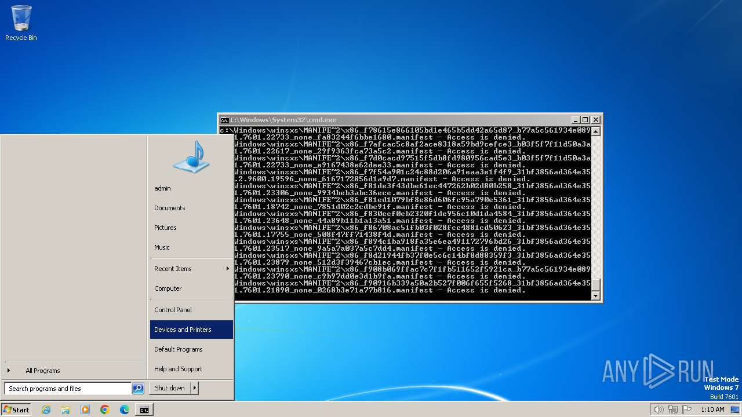Open Default Programs
The image size is (742, 417).
(x=191, y=349)
